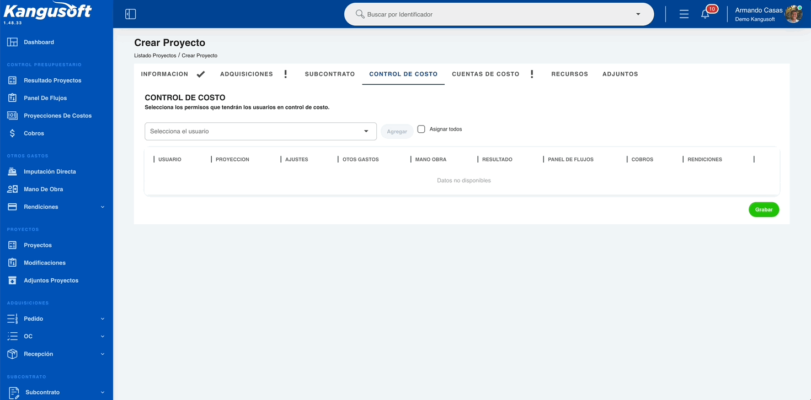
Task: Expand the Recepción submenu chevron
Action: tap(103, 354)
